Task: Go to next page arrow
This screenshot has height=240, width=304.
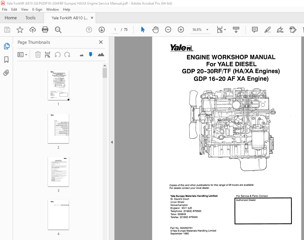Action: [x=102, y=30]
